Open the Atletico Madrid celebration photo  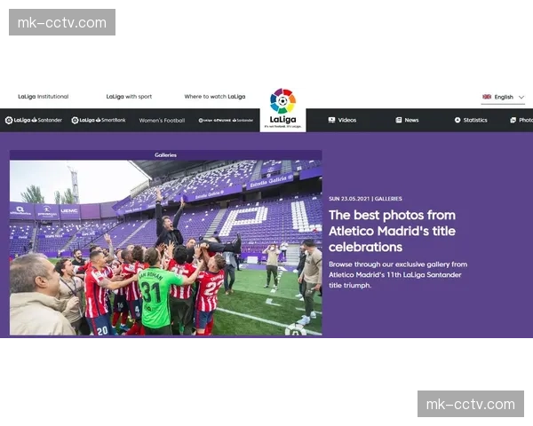[x=165, y=248]
